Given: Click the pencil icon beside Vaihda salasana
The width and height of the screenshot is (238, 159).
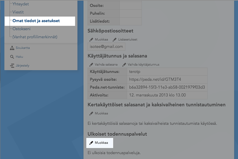Looking at the screenshot, I should click(91, 64).
